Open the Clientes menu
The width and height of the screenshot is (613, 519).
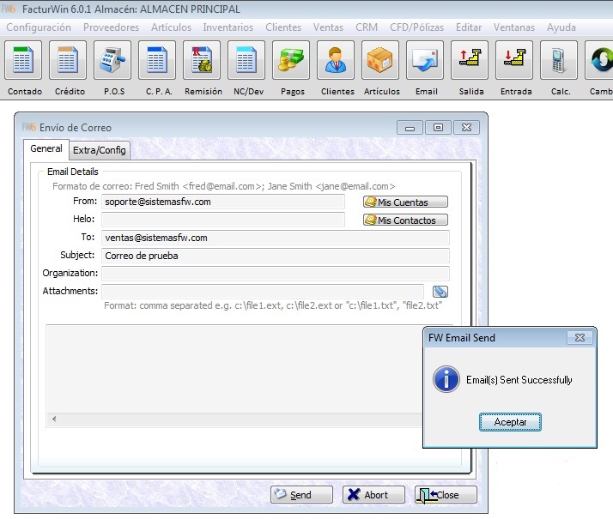pos(283,27)
